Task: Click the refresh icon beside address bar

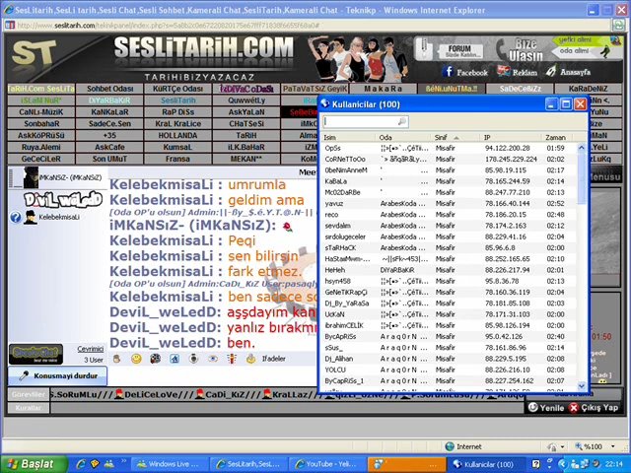Action: (618, 25)
